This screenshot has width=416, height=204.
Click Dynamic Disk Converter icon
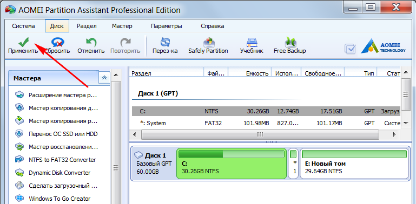[x=19, y=173]
